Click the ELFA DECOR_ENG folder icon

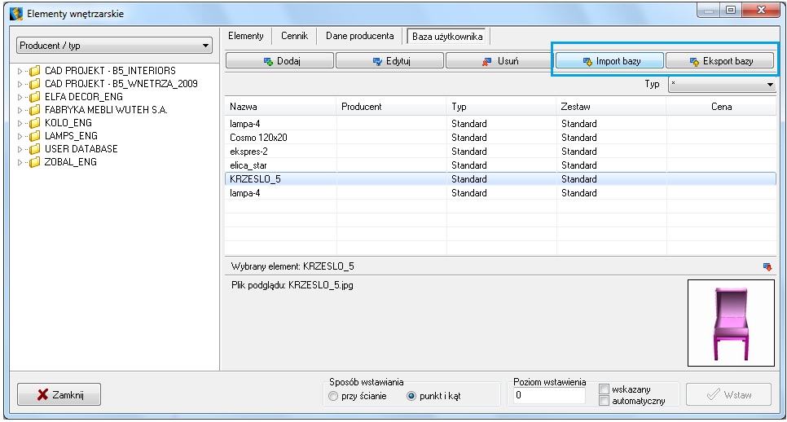pos(35,97)
